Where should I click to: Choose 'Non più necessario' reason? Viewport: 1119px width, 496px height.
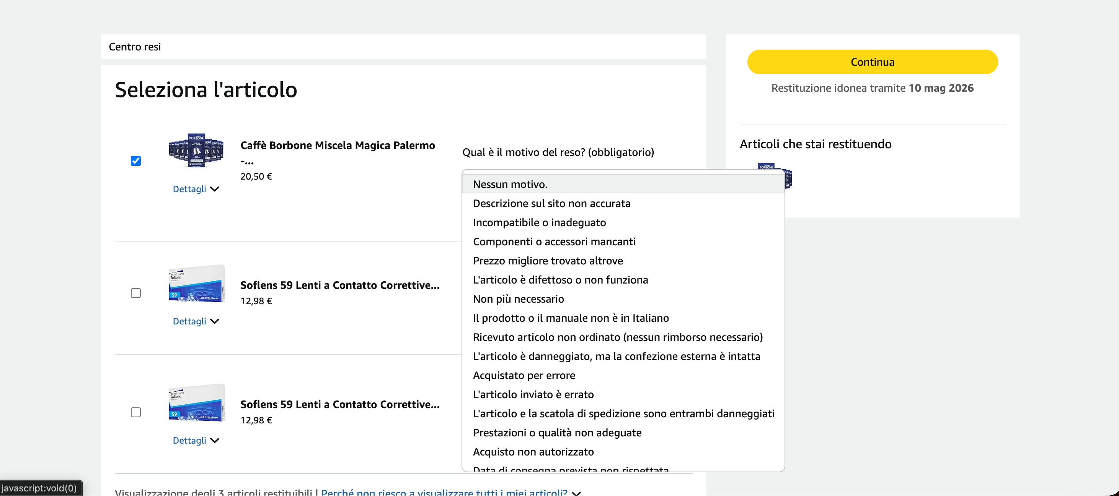[x=623, y=299]
